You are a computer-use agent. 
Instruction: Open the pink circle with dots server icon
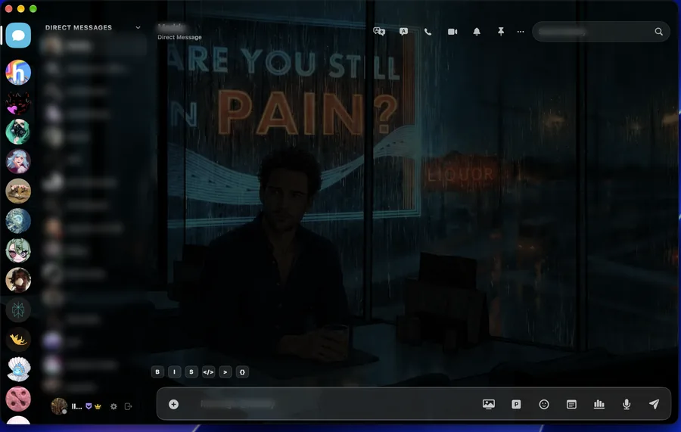pos(18,399)
